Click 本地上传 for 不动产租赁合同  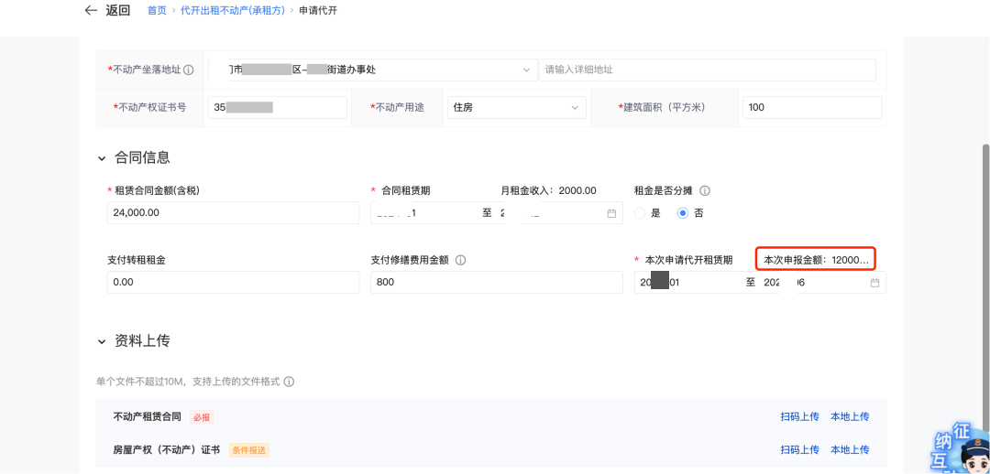850,416
